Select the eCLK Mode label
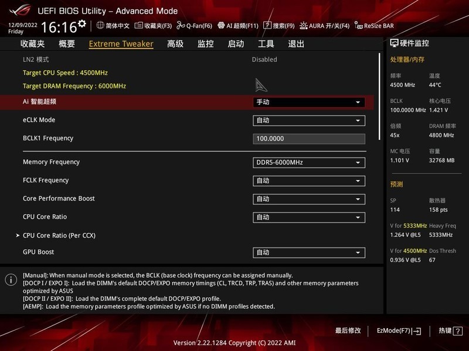This screenshot has width=469, height=351. click(39, 120)
